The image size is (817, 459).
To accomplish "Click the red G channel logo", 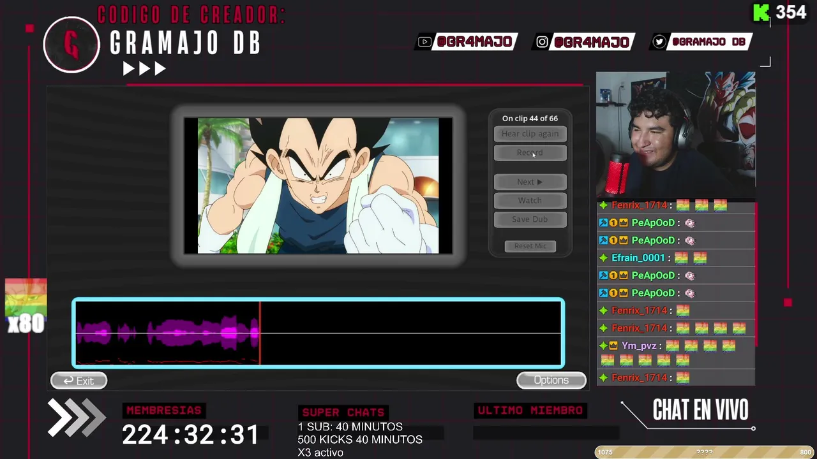I will click(71, 45).
